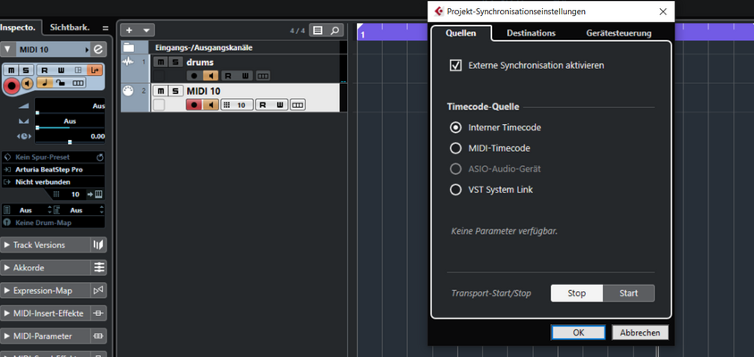Solo the MIDI 10 track in track list
754x357 pixels.
coord(176,91)
